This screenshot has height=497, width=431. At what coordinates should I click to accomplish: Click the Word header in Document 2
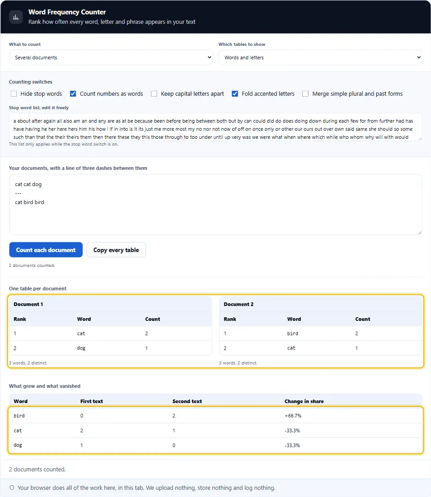[x=294, y=319]
